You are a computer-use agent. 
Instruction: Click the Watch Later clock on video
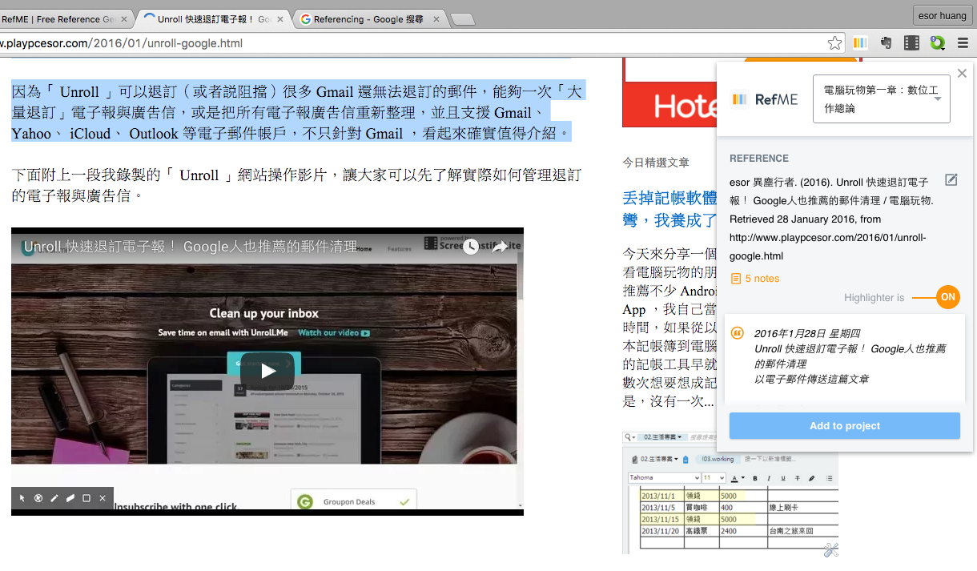(471, 247)
